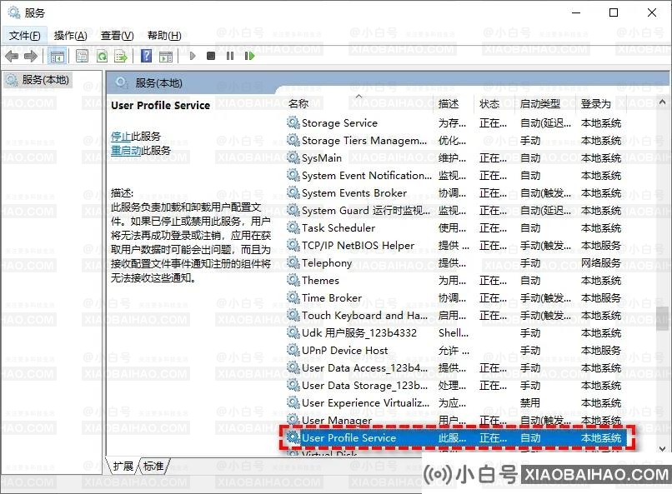Click gear icon of Task Scheduler row
Screen dimensions: 672x494
(x=293, y=227)
